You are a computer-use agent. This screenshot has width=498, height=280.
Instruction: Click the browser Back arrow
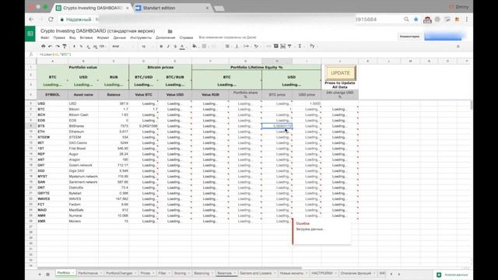click(x=31, y=19)
